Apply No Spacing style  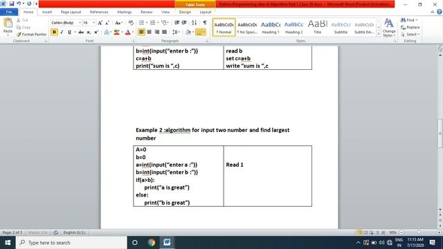247,28
